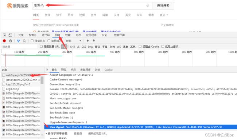This screenshot has width=237, height=139.
Task: Check the 已阻止请求 checkbox
Action: (163, 47)
